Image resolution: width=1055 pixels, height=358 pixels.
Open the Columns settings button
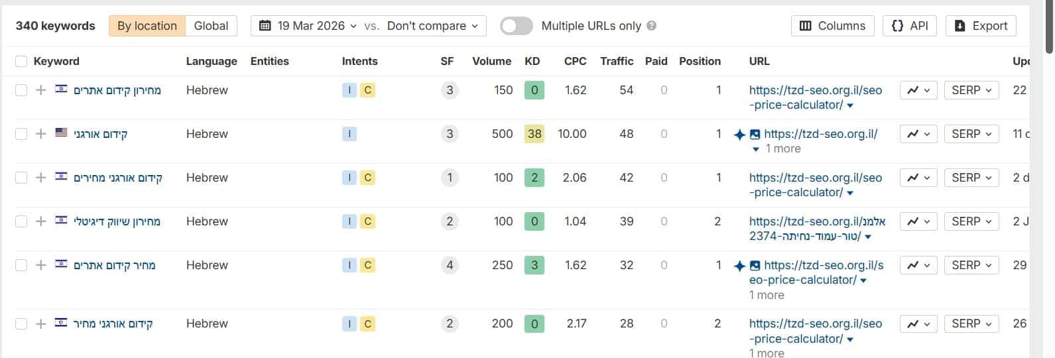pyautogui.click(x=832, y=26)
